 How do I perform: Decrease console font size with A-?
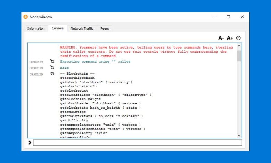(221, 38)
